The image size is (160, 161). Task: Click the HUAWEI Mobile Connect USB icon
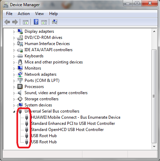[27, 117]
